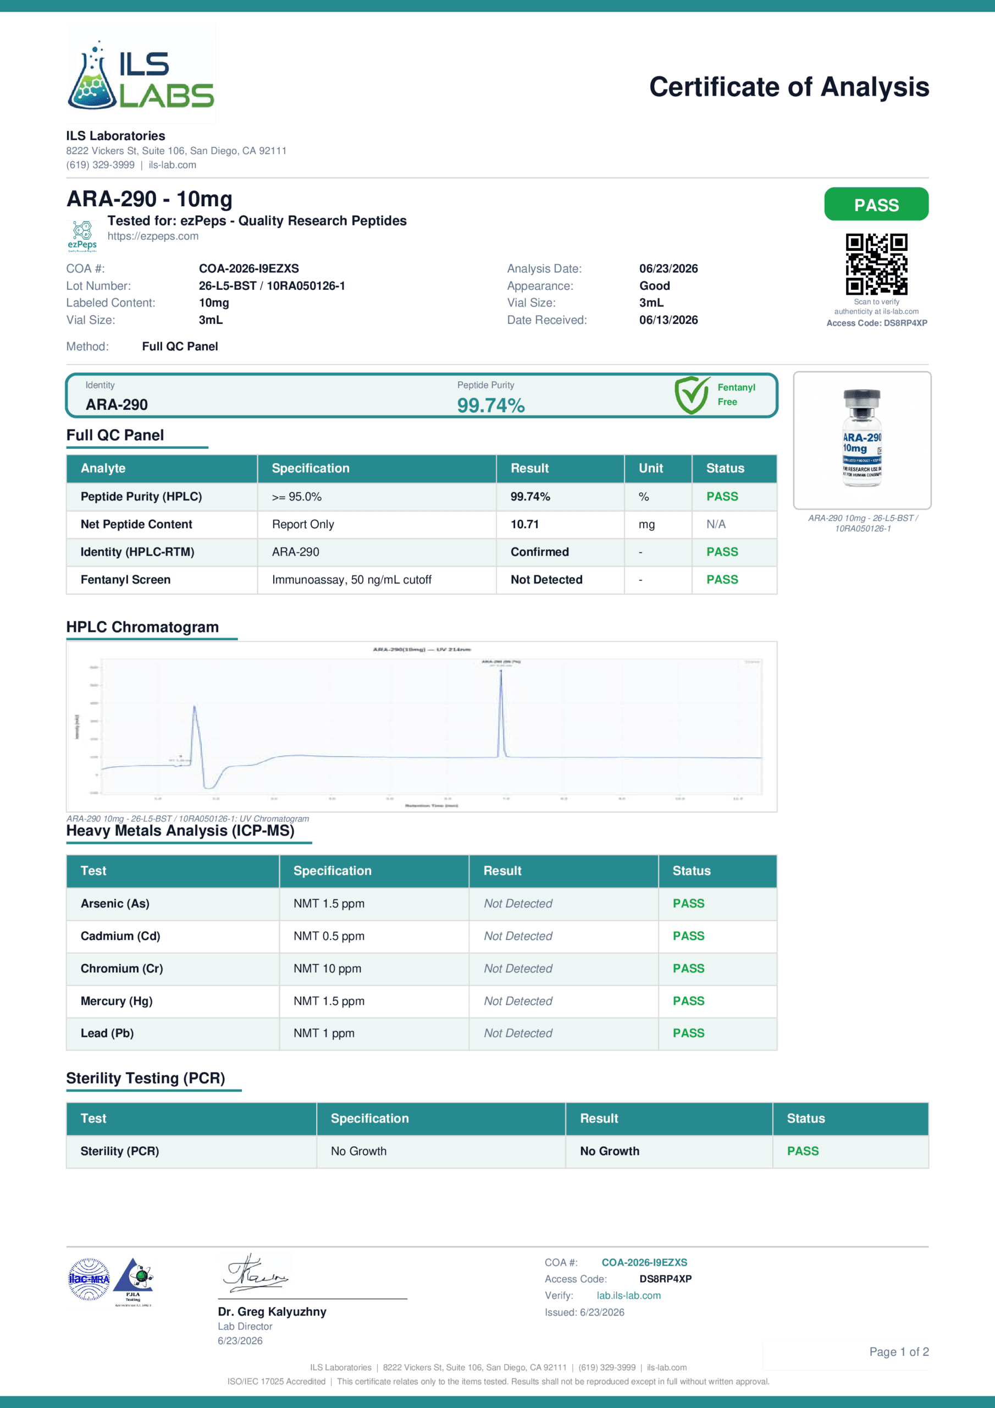Screen dimensions: 995x1408
Task: Click the ezPeps molecule logo
Action: click(82, 236)
